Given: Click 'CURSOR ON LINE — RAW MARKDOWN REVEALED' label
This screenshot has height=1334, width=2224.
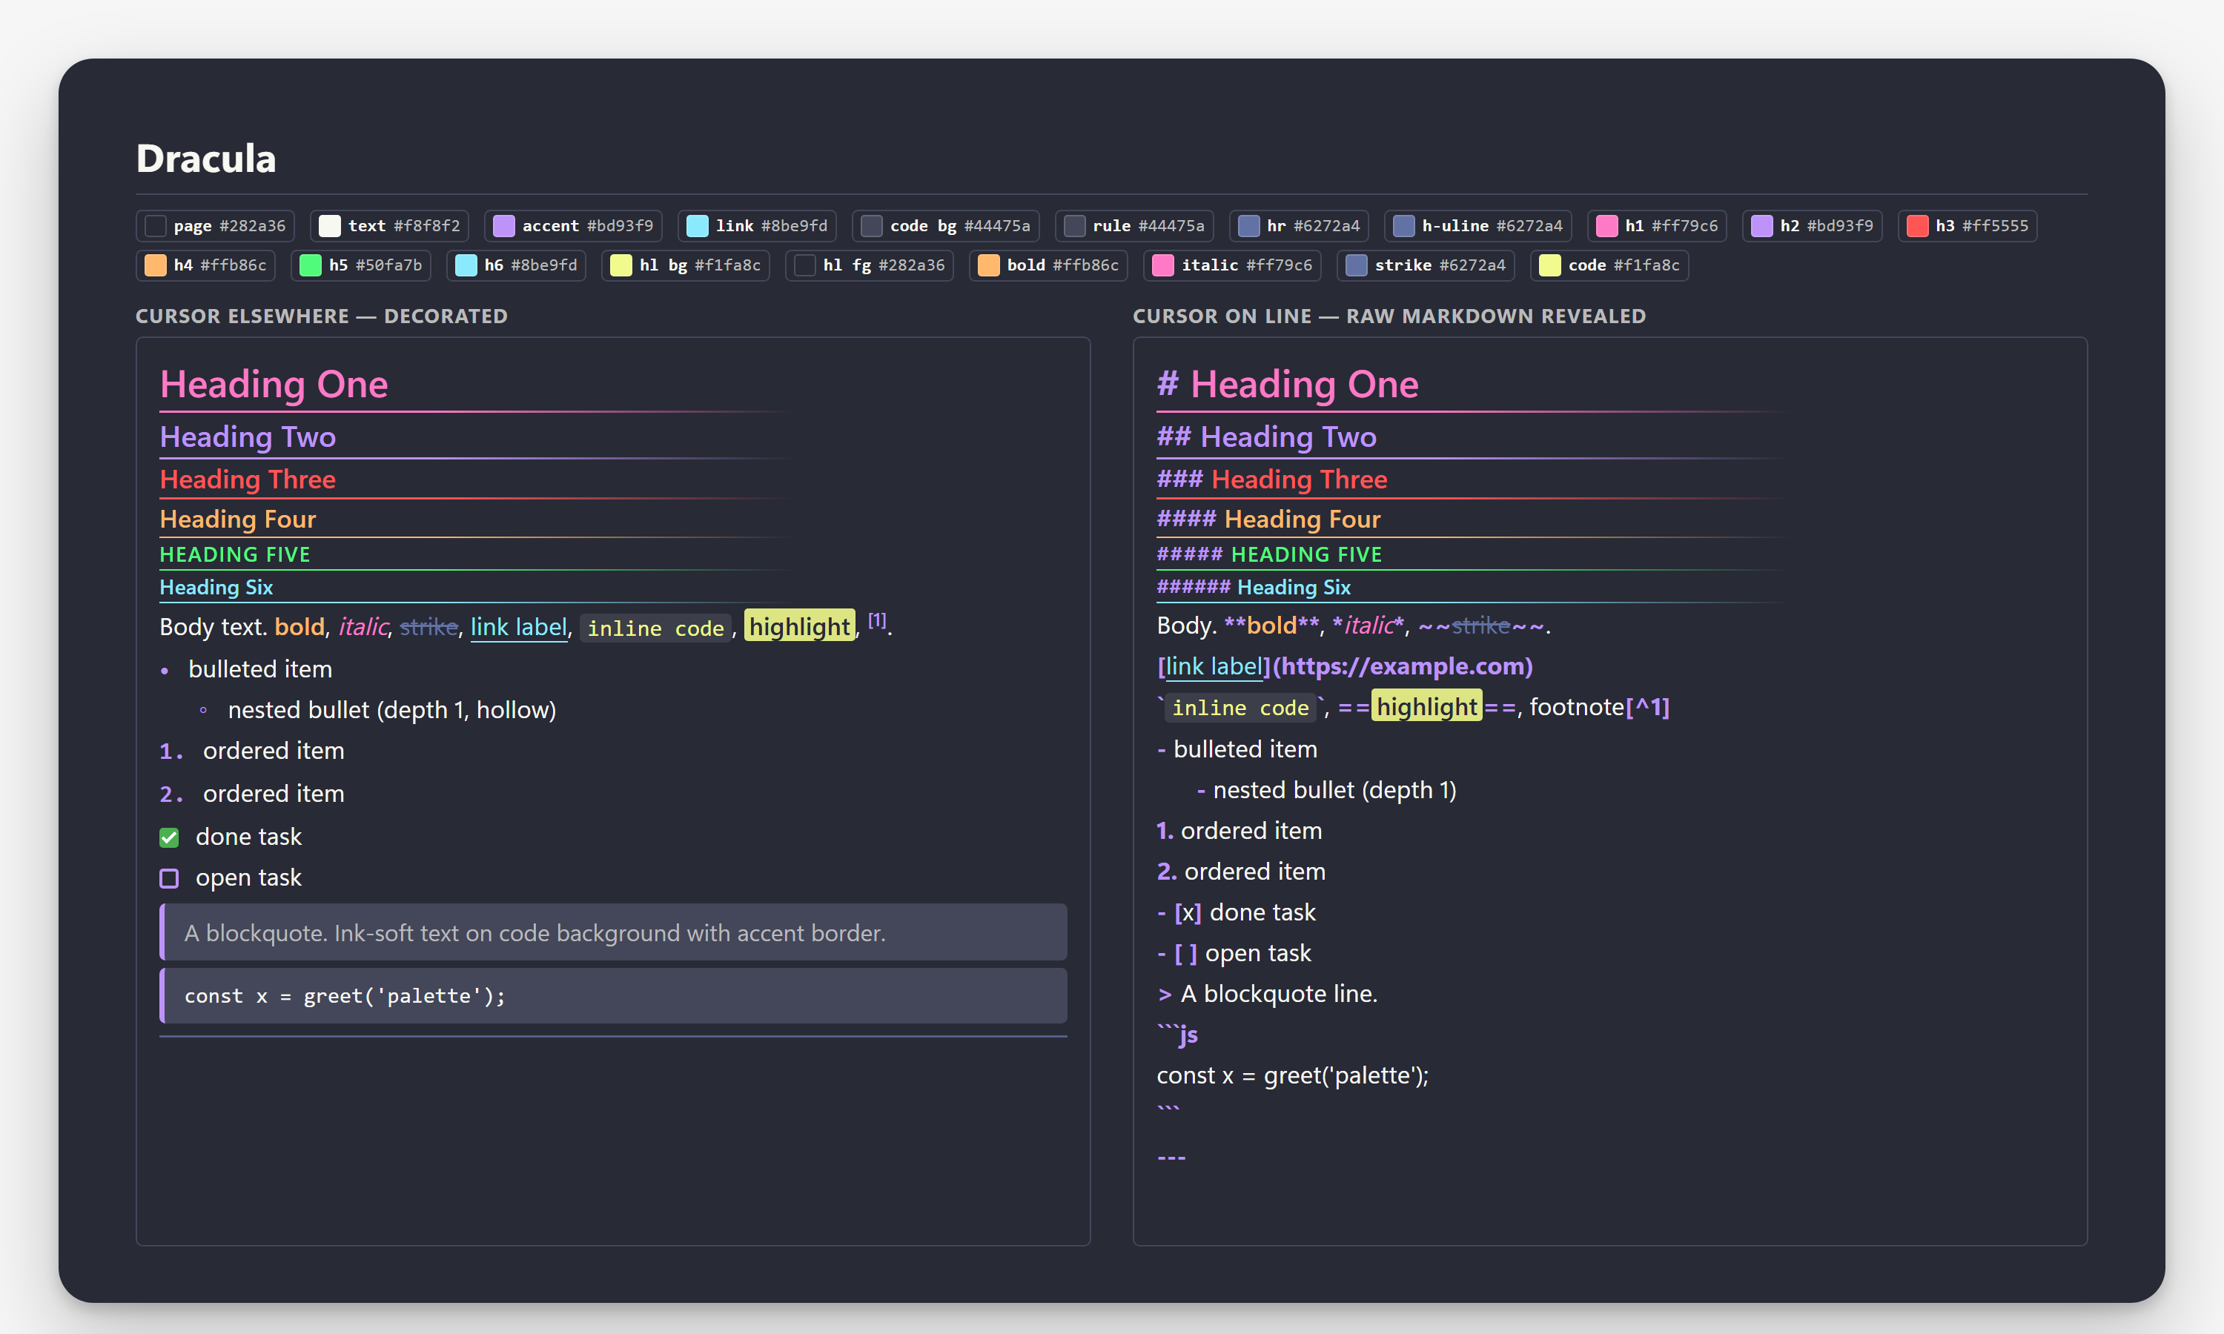Looking at the screenshot, I should tap(1390, 316).
